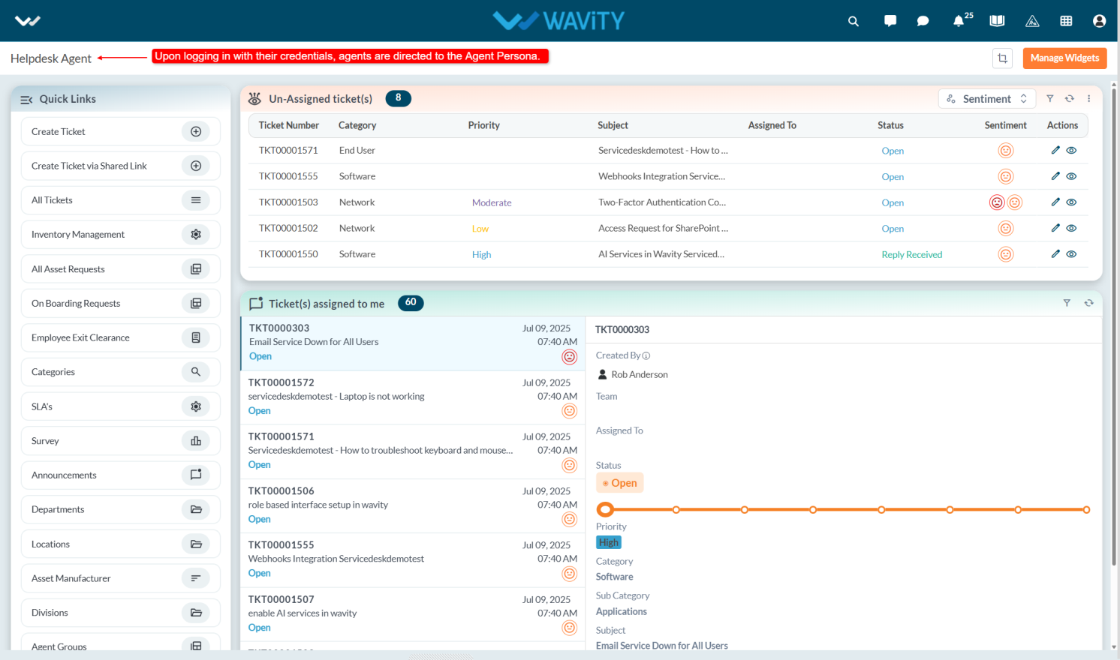The width and height of the screenshot is (1120, 660).
Task: Open the user profile icon
Action: pos(1099,21)
